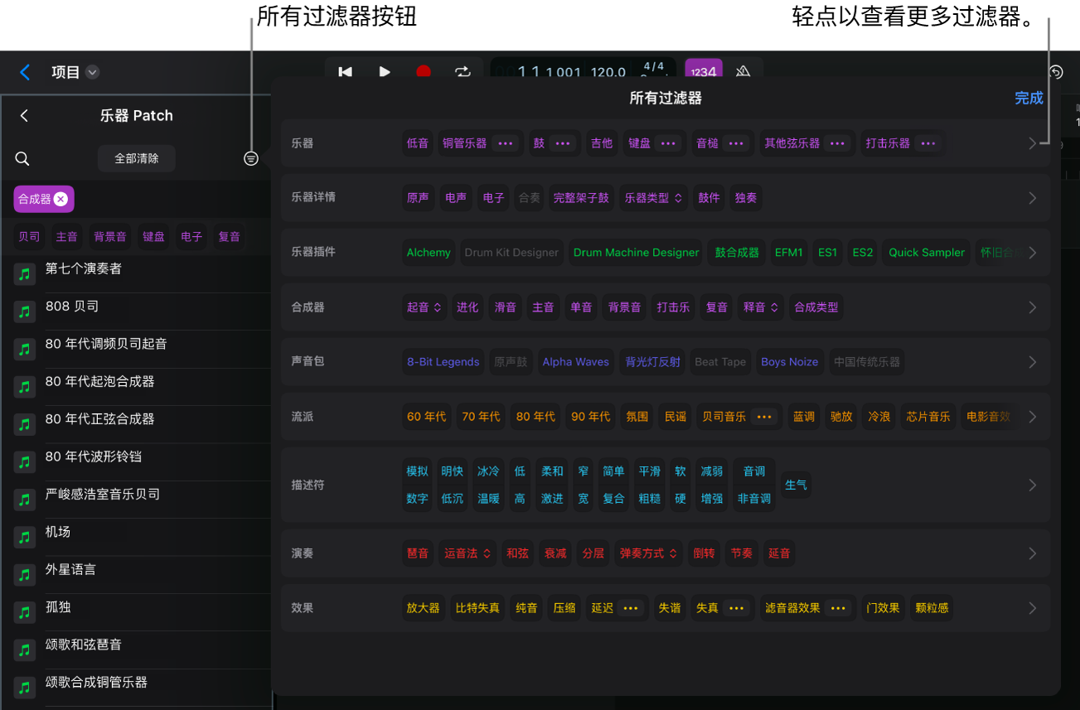This screenshot has width=1080, height=710.
Task: Remove the 合成器 filter tag
Action: click(61, 199)
